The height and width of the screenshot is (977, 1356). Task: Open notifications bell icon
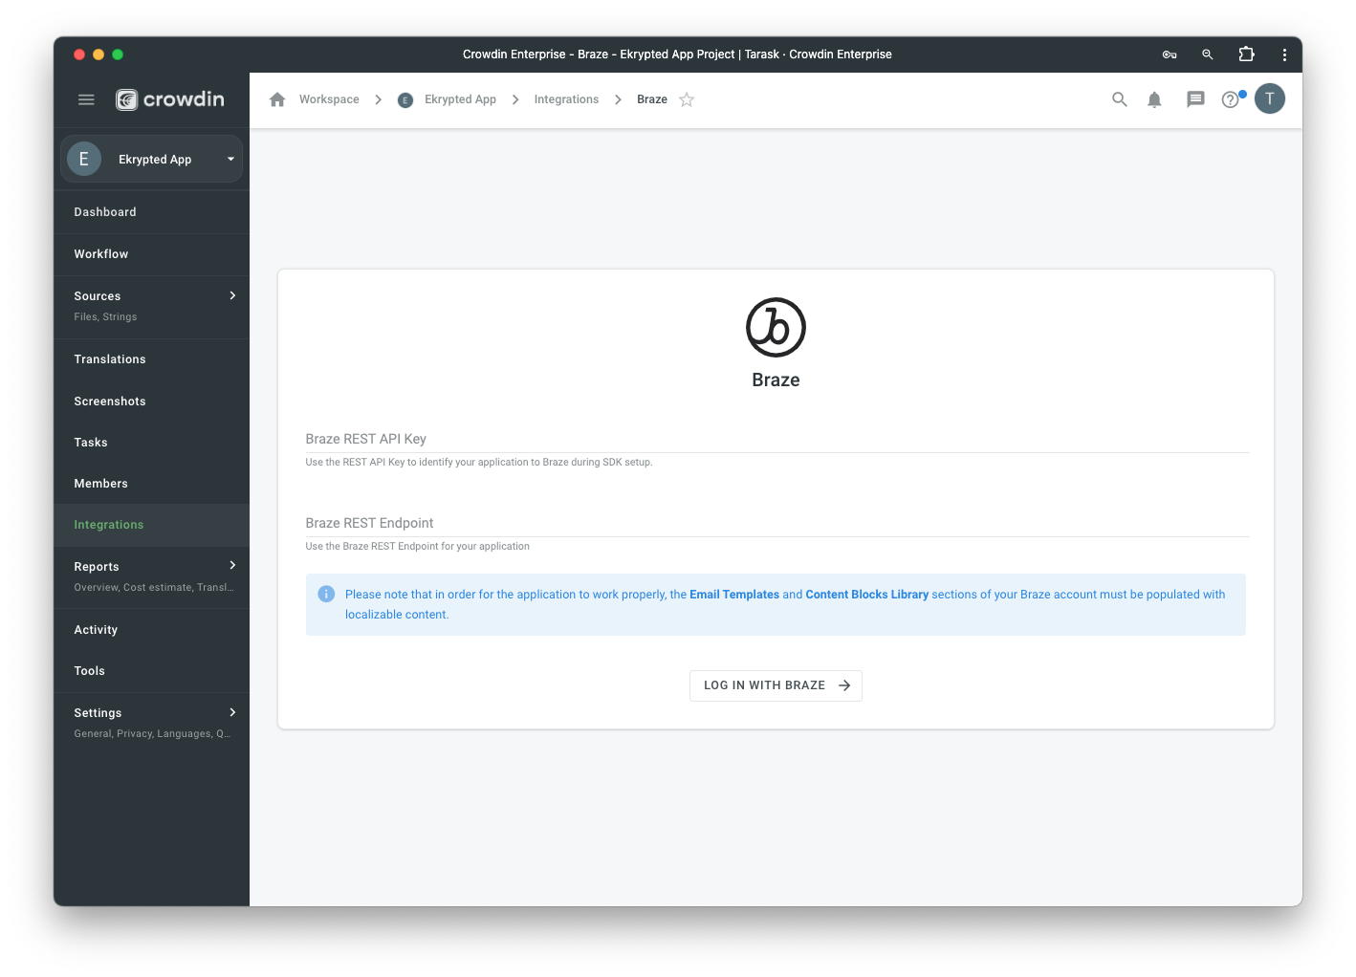point(1155,99)
